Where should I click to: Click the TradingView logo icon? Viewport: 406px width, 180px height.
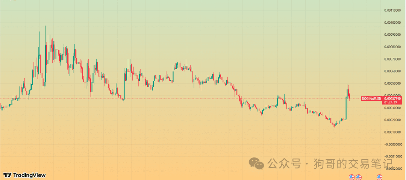7,175
